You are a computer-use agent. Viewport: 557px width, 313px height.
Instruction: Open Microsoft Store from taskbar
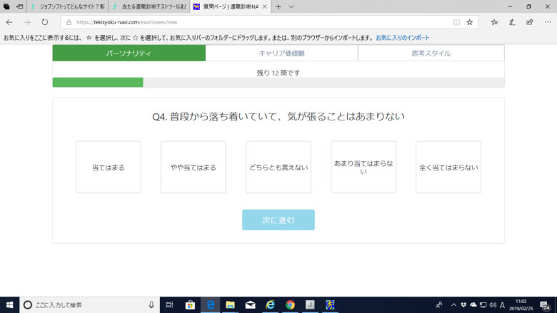click(190, 305)
